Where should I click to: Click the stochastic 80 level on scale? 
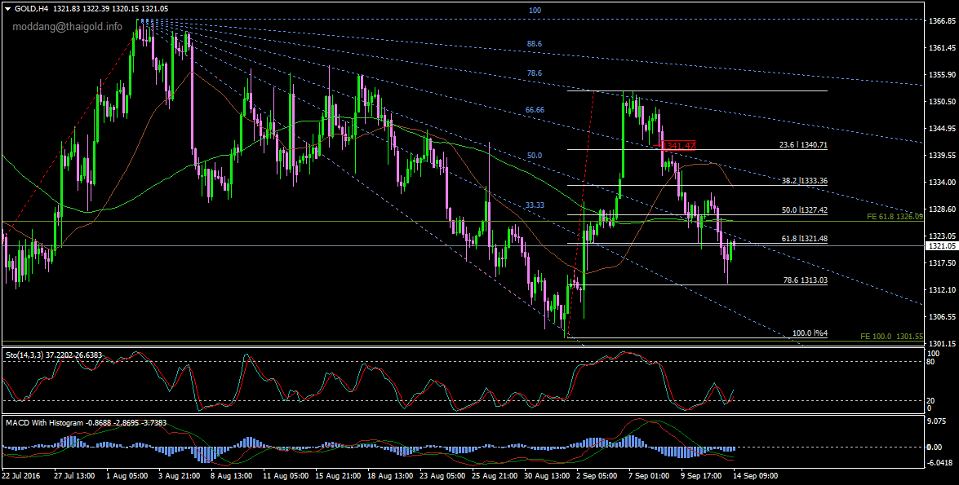click(x=931, y=361)
